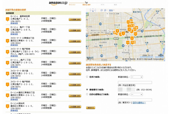Select map marker number 1

click(x=123, y=33)
